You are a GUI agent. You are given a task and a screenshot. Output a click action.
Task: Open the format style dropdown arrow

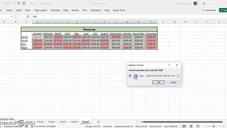point(178,76)
